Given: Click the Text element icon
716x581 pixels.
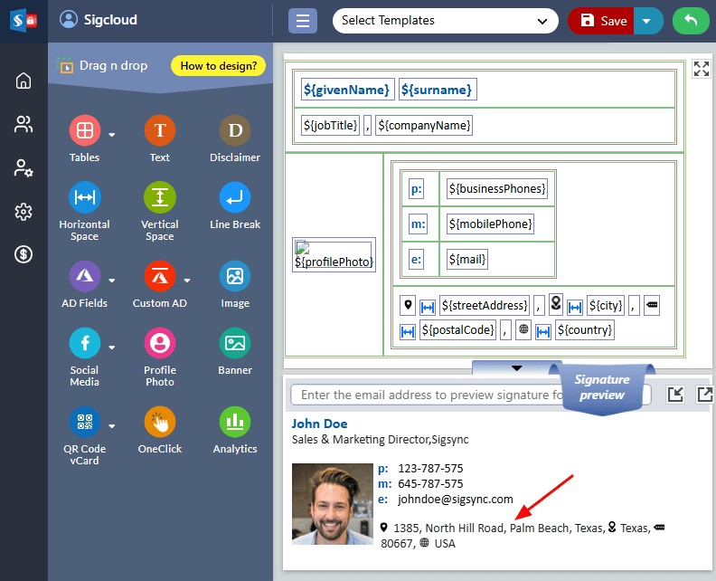Looking at the screenshot, I should click(159, 132).
